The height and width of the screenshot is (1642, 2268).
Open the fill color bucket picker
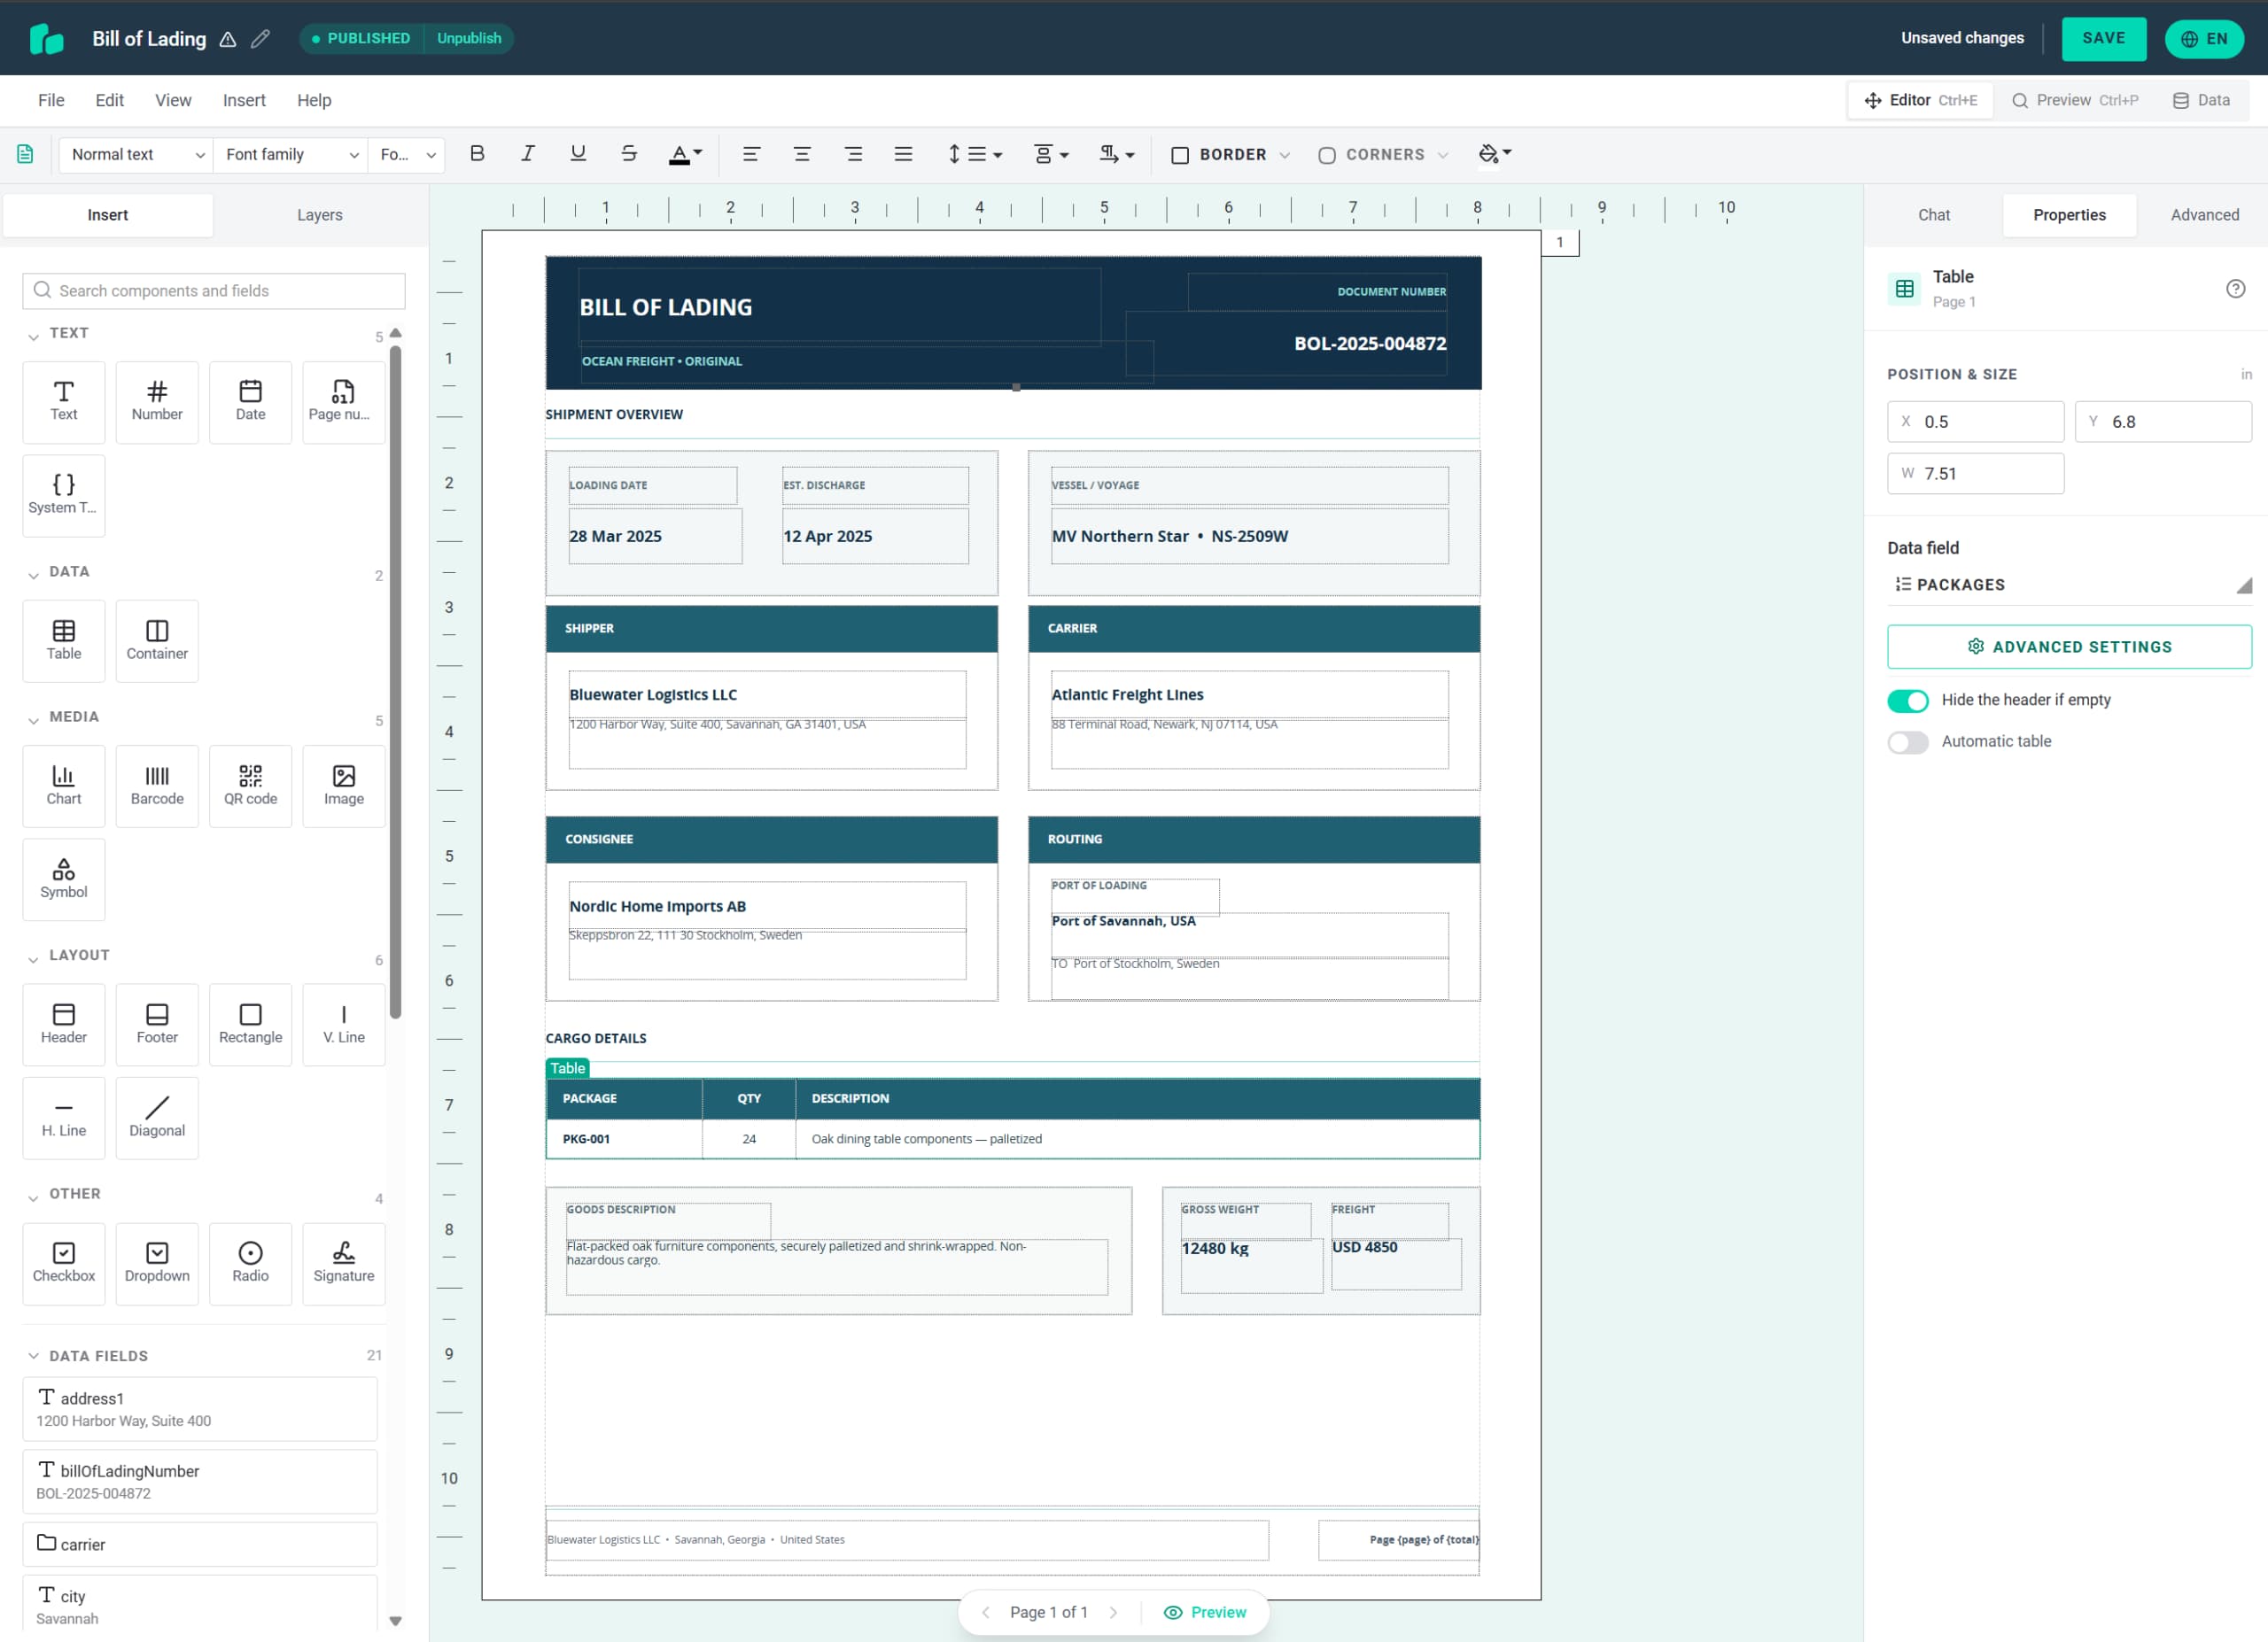(x=1495, y=154)
